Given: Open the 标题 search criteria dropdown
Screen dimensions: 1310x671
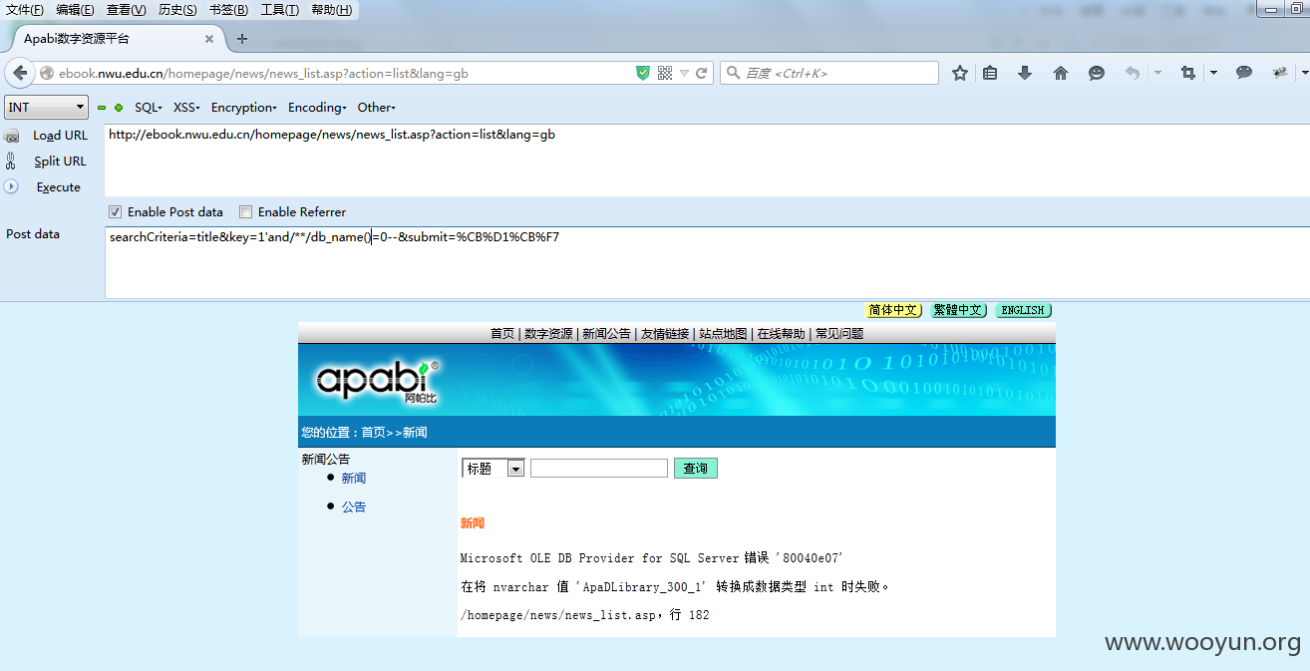Looking at the screenshot, I should coord(493,468).
